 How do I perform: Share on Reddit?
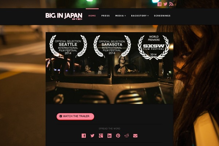click(x=127, y=136)
